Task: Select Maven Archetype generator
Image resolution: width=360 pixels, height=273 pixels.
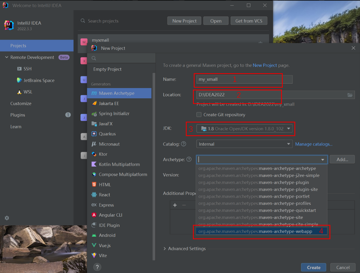Action: [119, 93]
